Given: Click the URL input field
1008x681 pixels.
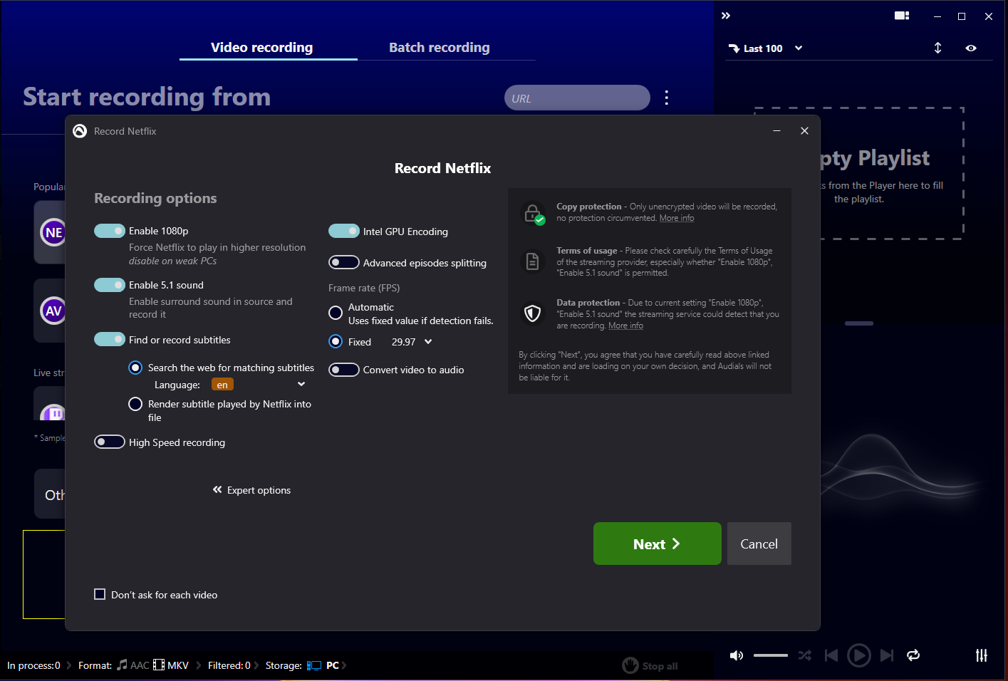Looking at the screenshot, I should coord(577,98).
